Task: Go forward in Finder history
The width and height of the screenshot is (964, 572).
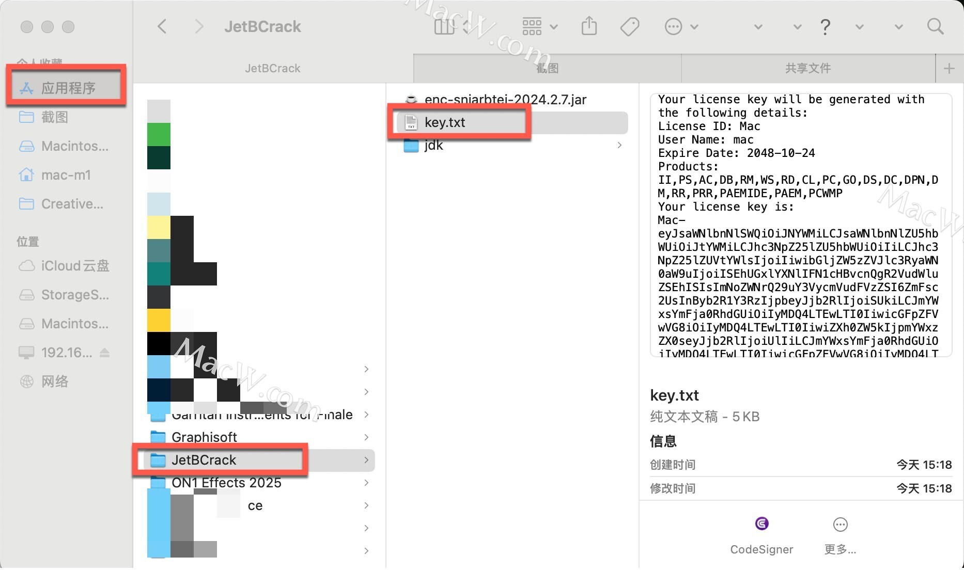Action: tap(198, 26)
